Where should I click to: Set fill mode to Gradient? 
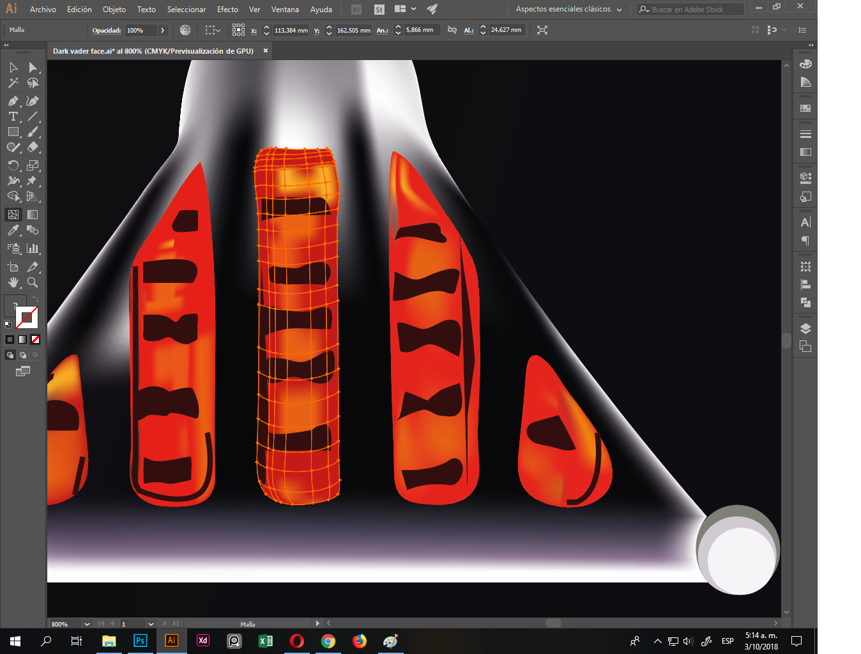click(22, 340)
